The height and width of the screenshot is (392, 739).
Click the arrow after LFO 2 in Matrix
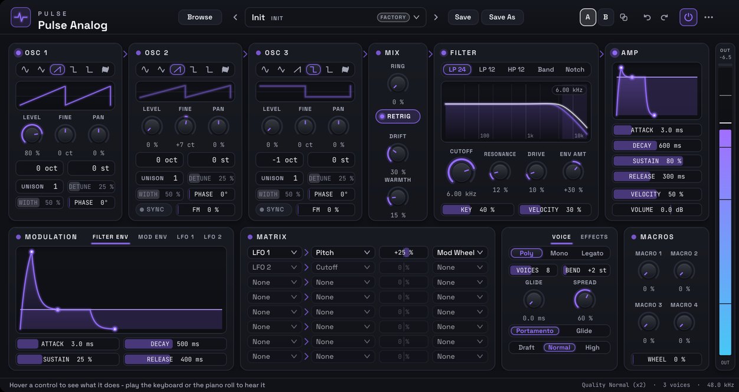point(306,267)
